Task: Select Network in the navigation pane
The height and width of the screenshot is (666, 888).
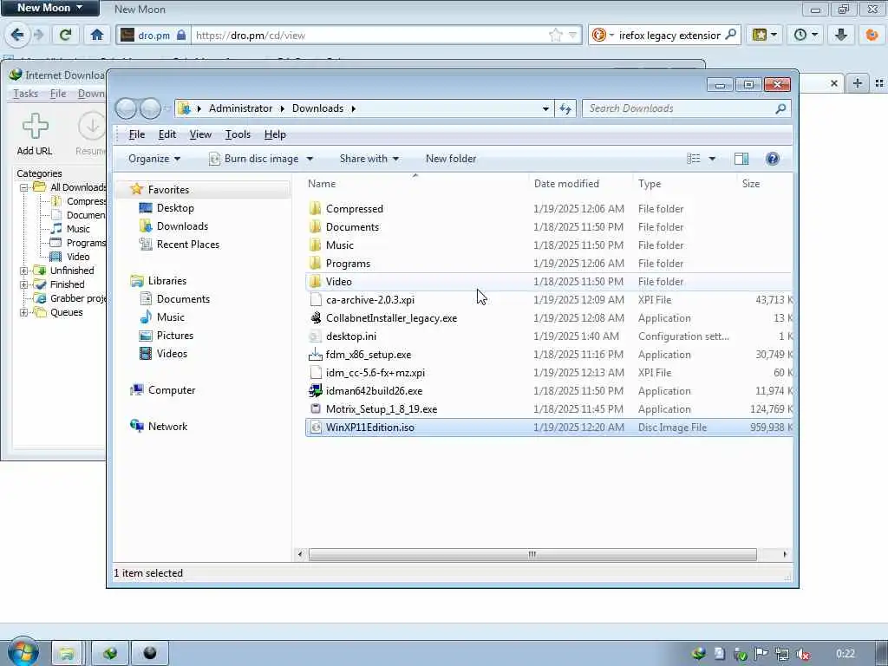Action: pos(167,427)
